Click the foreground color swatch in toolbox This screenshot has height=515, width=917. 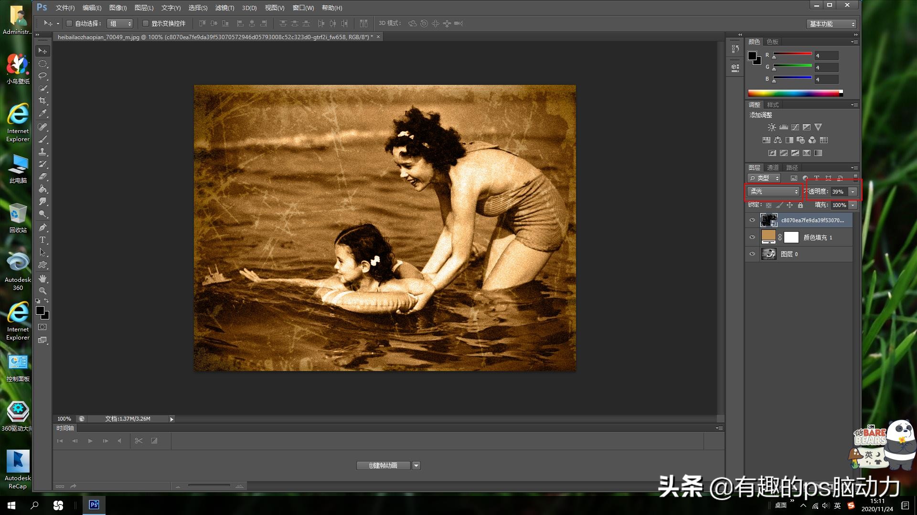tap(40, 311)
